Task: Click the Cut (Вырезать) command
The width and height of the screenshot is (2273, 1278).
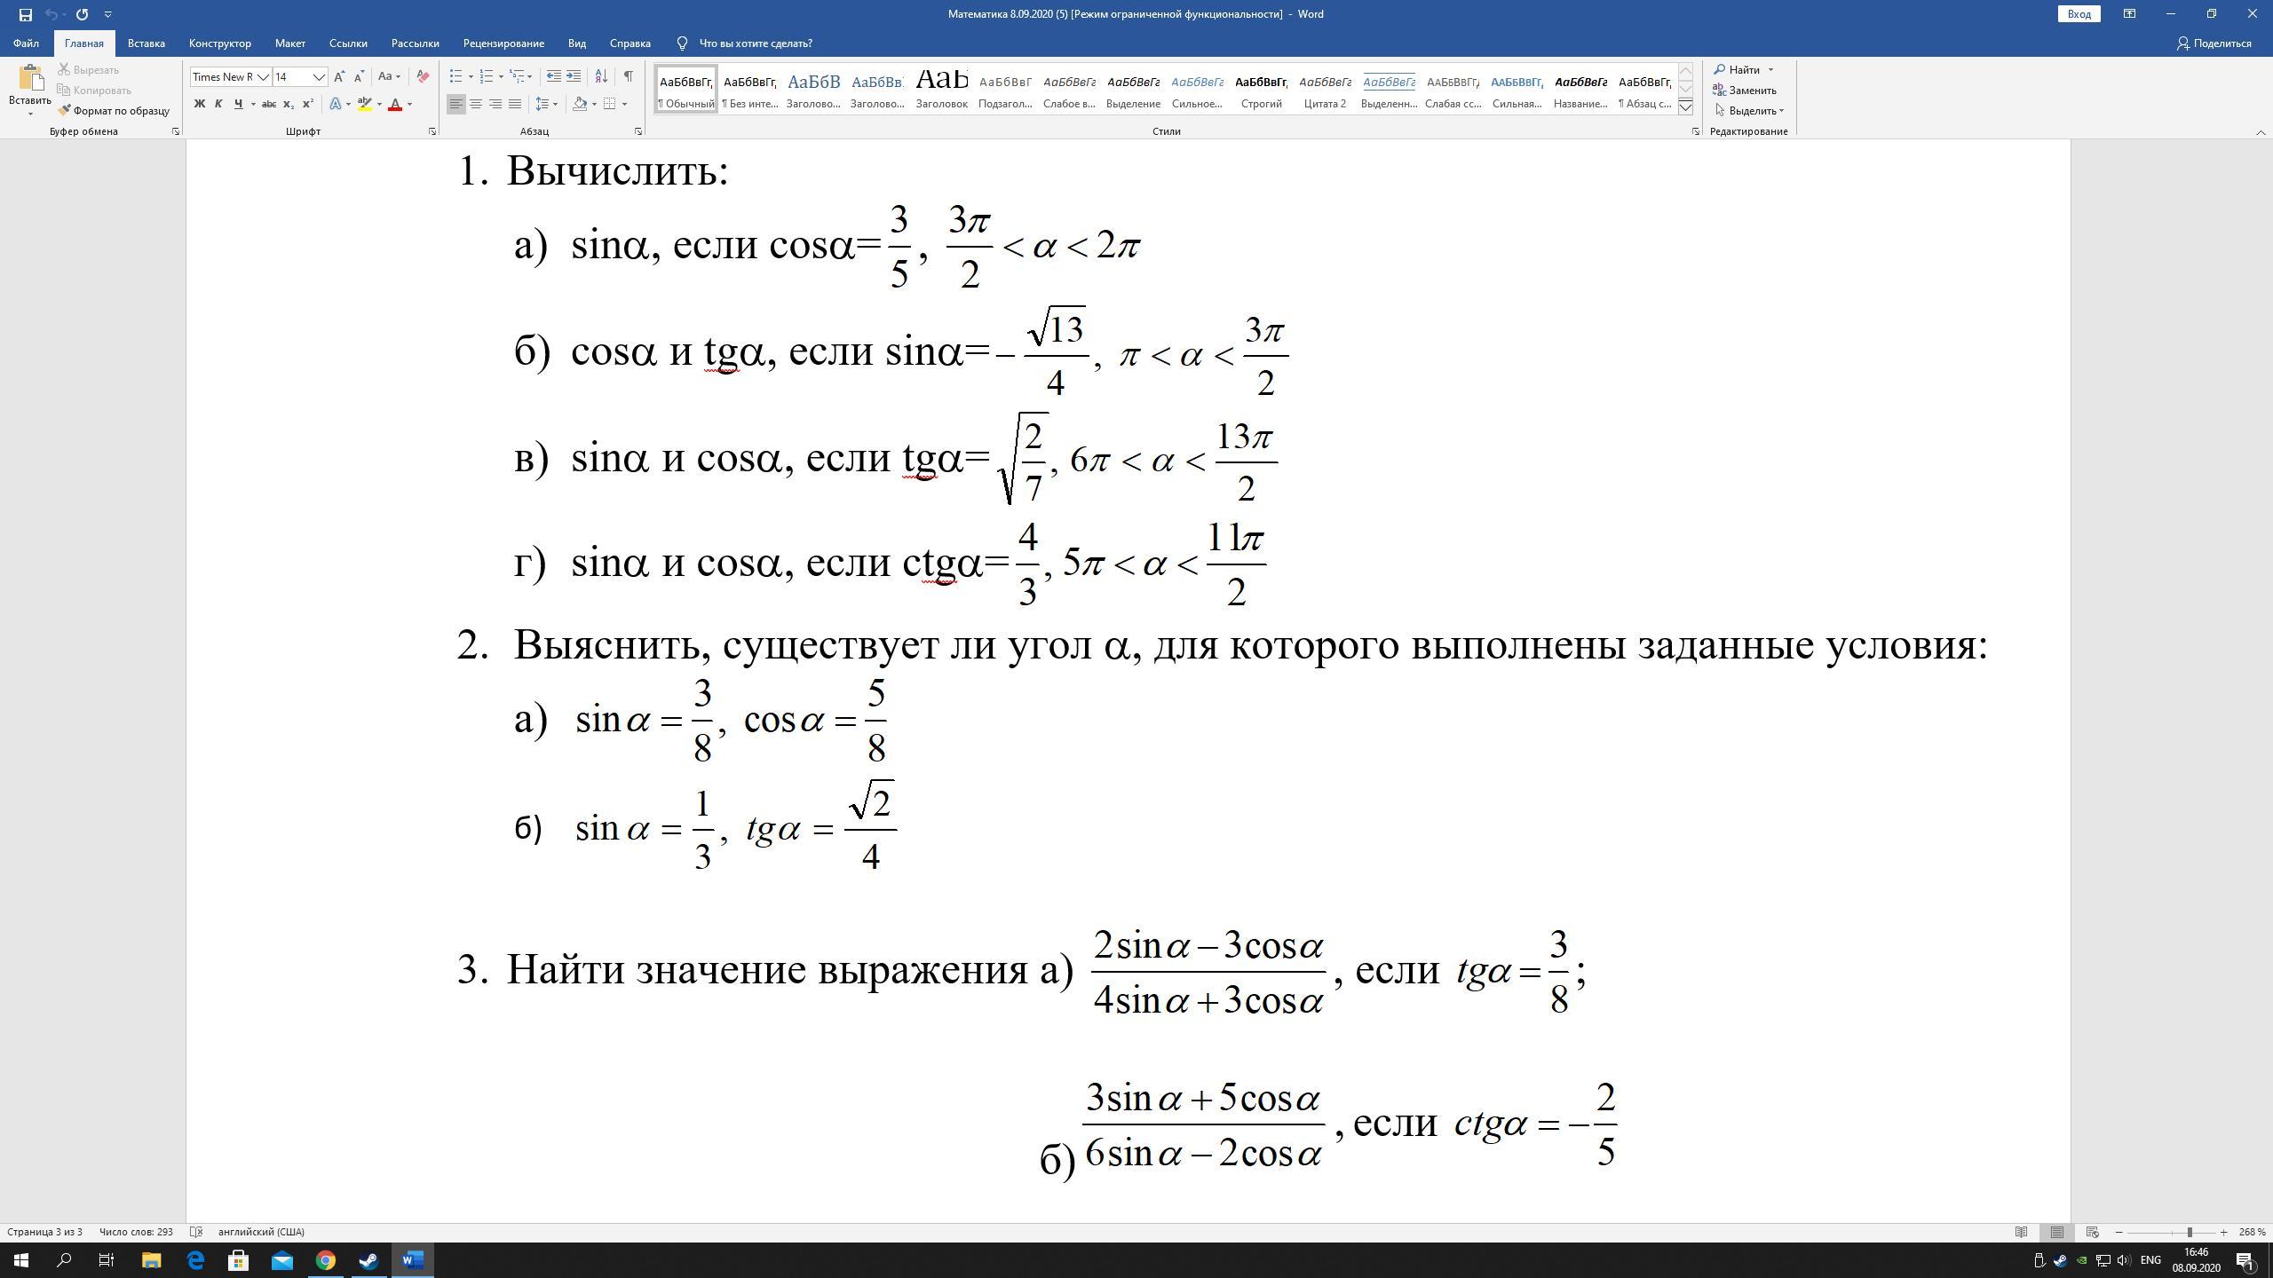Action: click(x=88, y=69)
